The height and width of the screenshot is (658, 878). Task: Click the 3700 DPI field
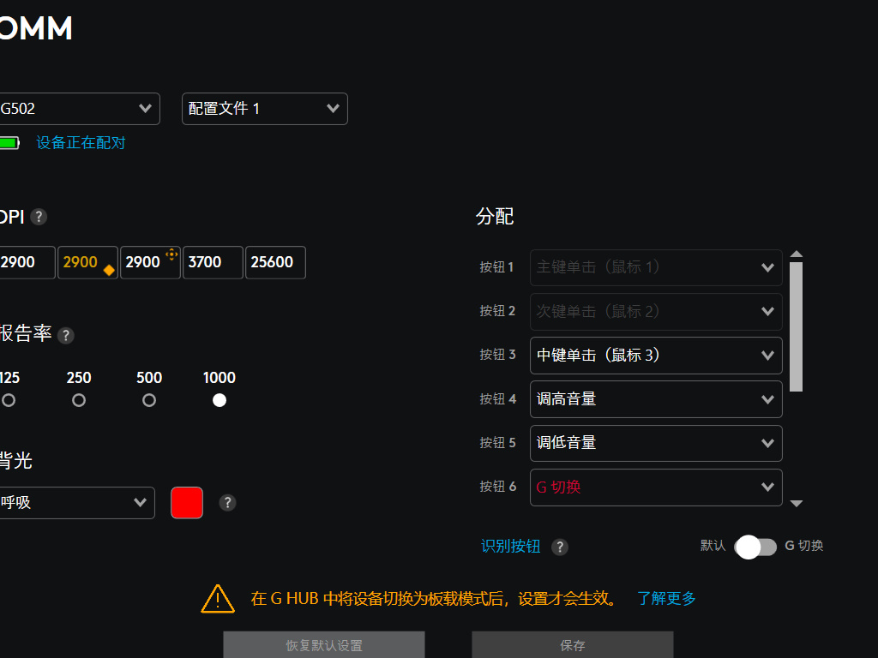[213, 262]
